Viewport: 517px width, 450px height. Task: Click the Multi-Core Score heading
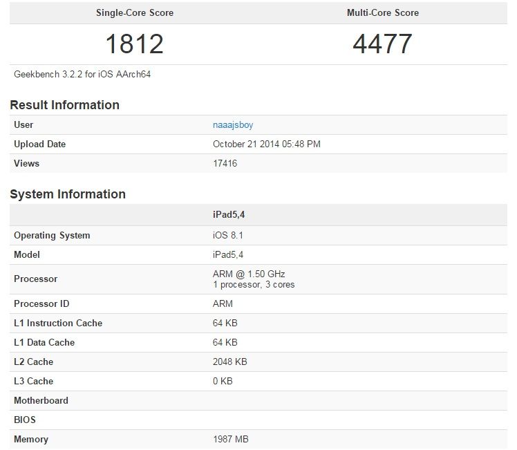coord(382,12)
